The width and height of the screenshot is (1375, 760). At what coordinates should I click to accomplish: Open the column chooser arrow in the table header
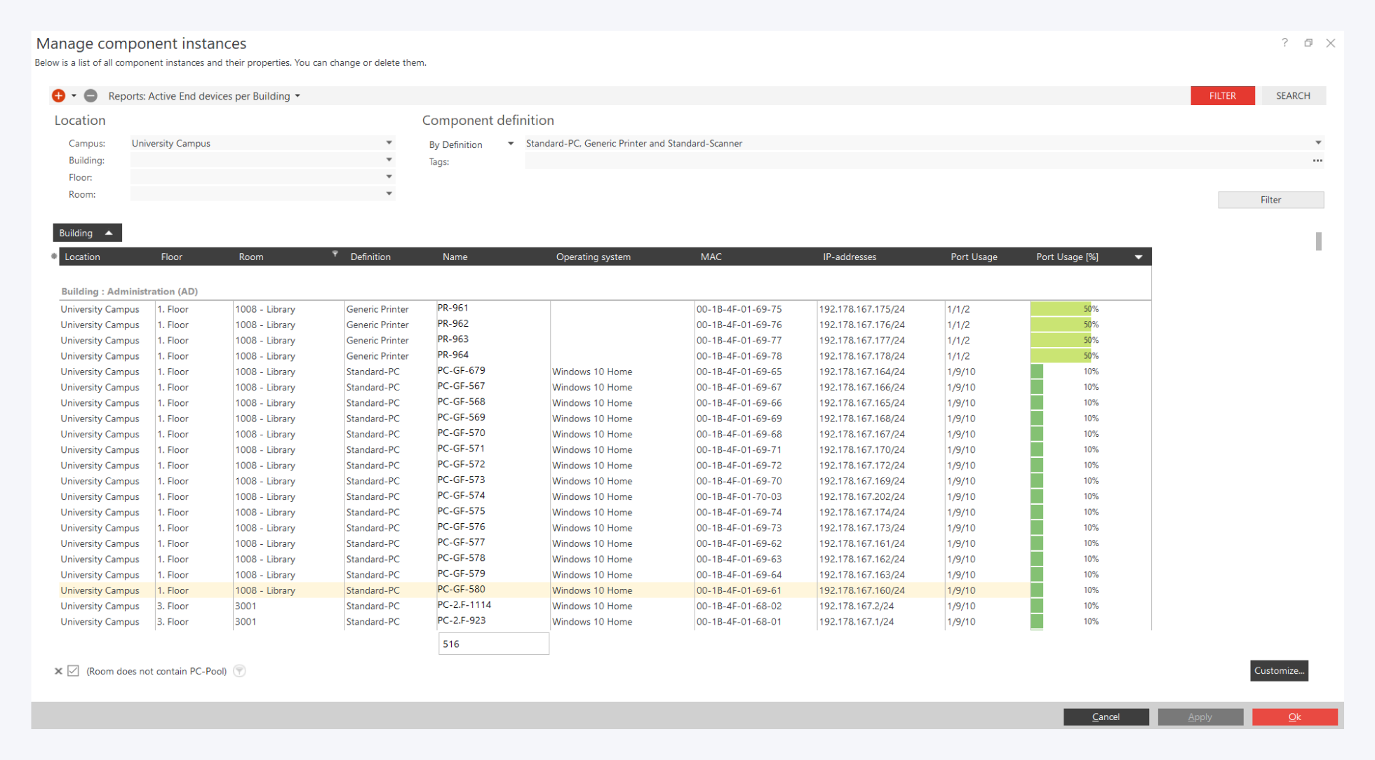[1138, 257]
